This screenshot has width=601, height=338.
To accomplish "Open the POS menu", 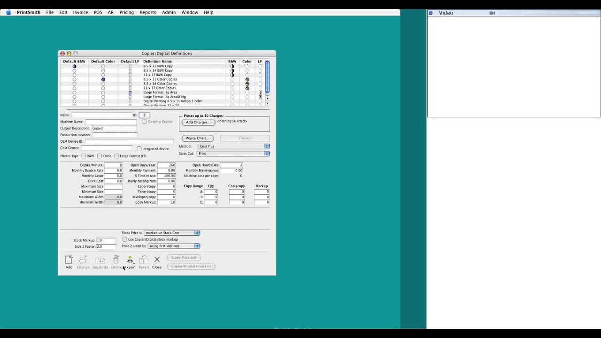I will point(98,12).
